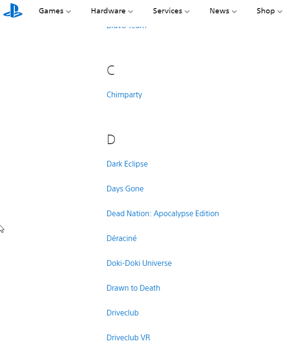
Task: Expand the Games chevron arrow
Action: pyautogui.click(x=68, y=11)
